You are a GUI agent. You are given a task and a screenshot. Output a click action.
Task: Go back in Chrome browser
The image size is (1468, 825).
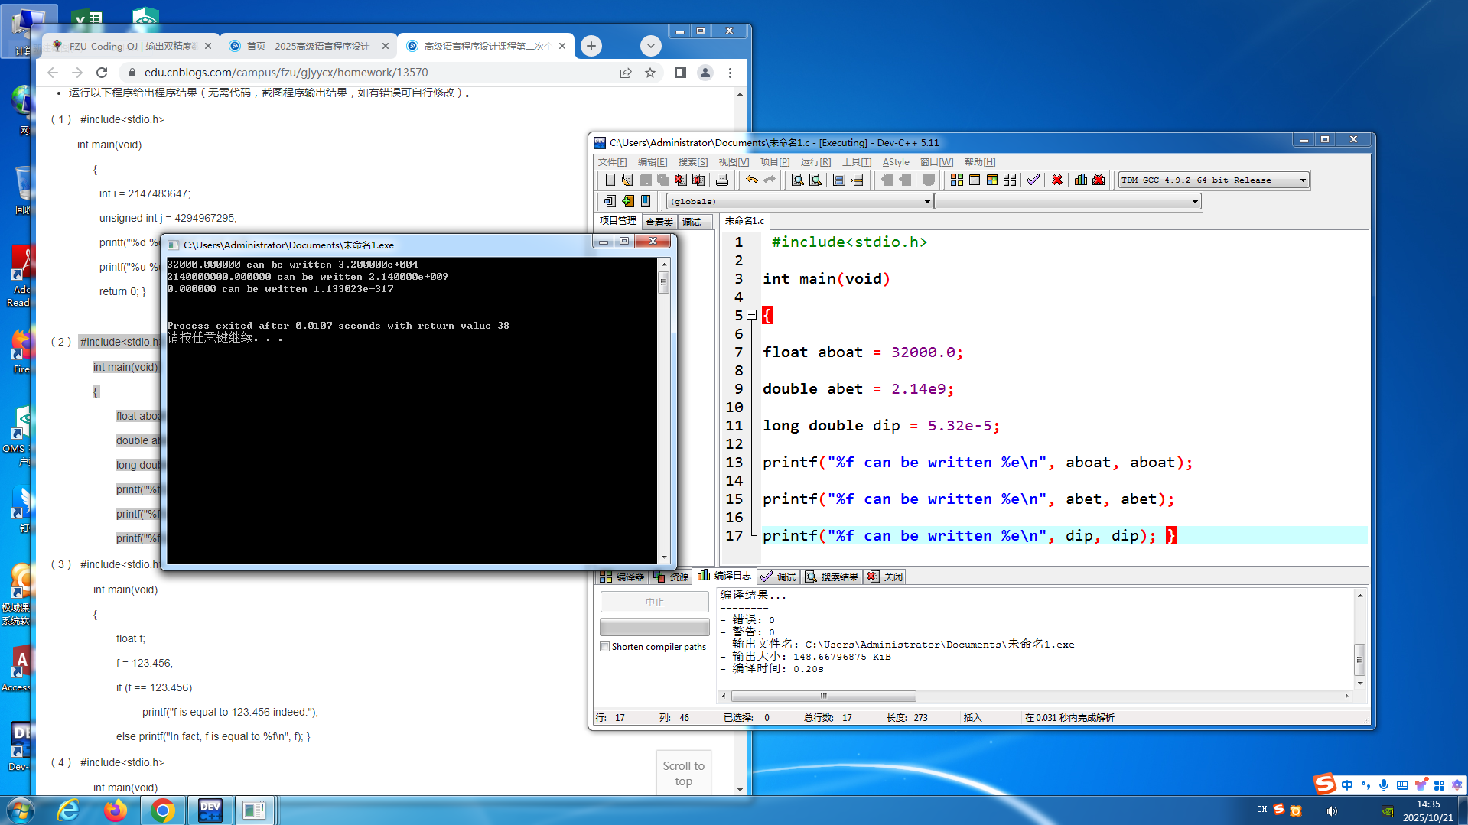pyautogui.click(x=53, y=73)
